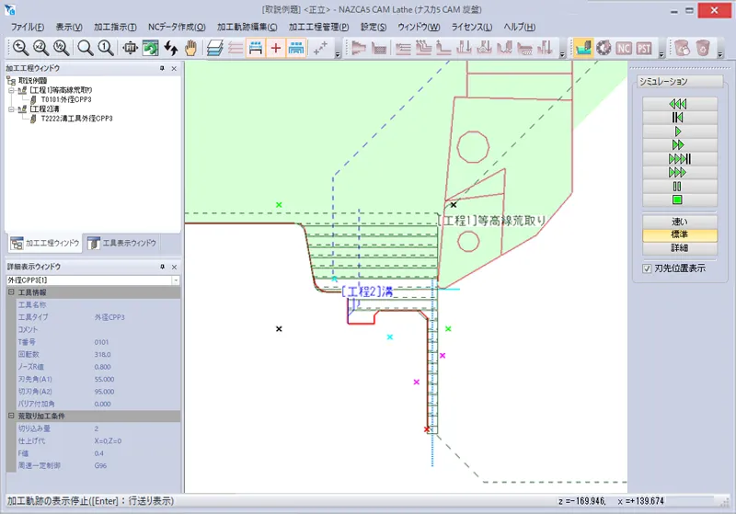
Task: Click the PST post-processor toolbar icon
Action: click(x=644, y=48)
